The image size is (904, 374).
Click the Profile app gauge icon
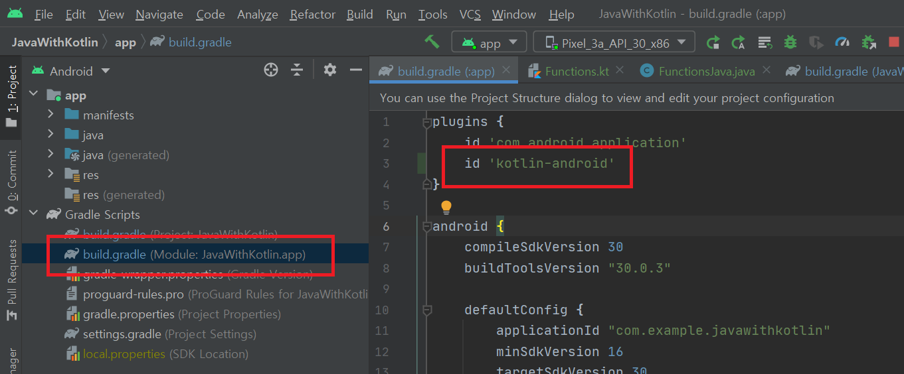point(842,42)
